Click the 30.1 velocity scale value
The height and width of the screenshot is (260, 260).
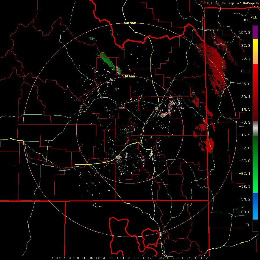(x=246, y=97)
